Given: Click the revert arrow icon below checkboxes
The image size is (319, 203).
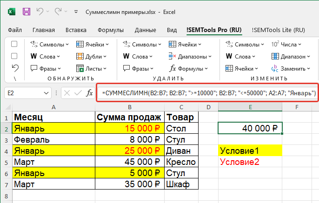Looking at the screenshot, I should (15, 68).
